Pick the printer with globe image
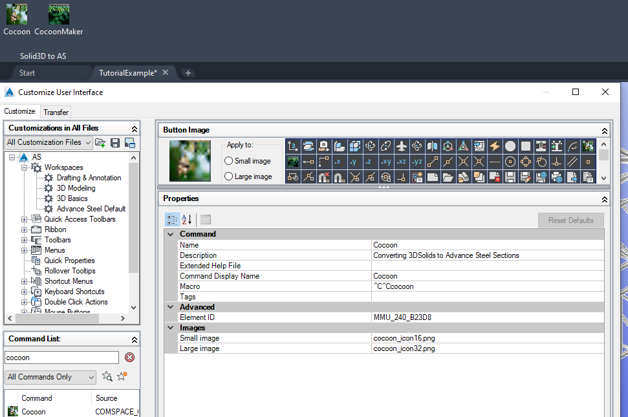 [557, 177]
